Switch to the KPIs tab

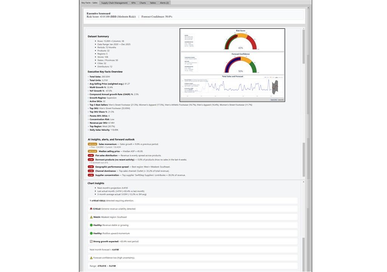click(x=133, y=3)
